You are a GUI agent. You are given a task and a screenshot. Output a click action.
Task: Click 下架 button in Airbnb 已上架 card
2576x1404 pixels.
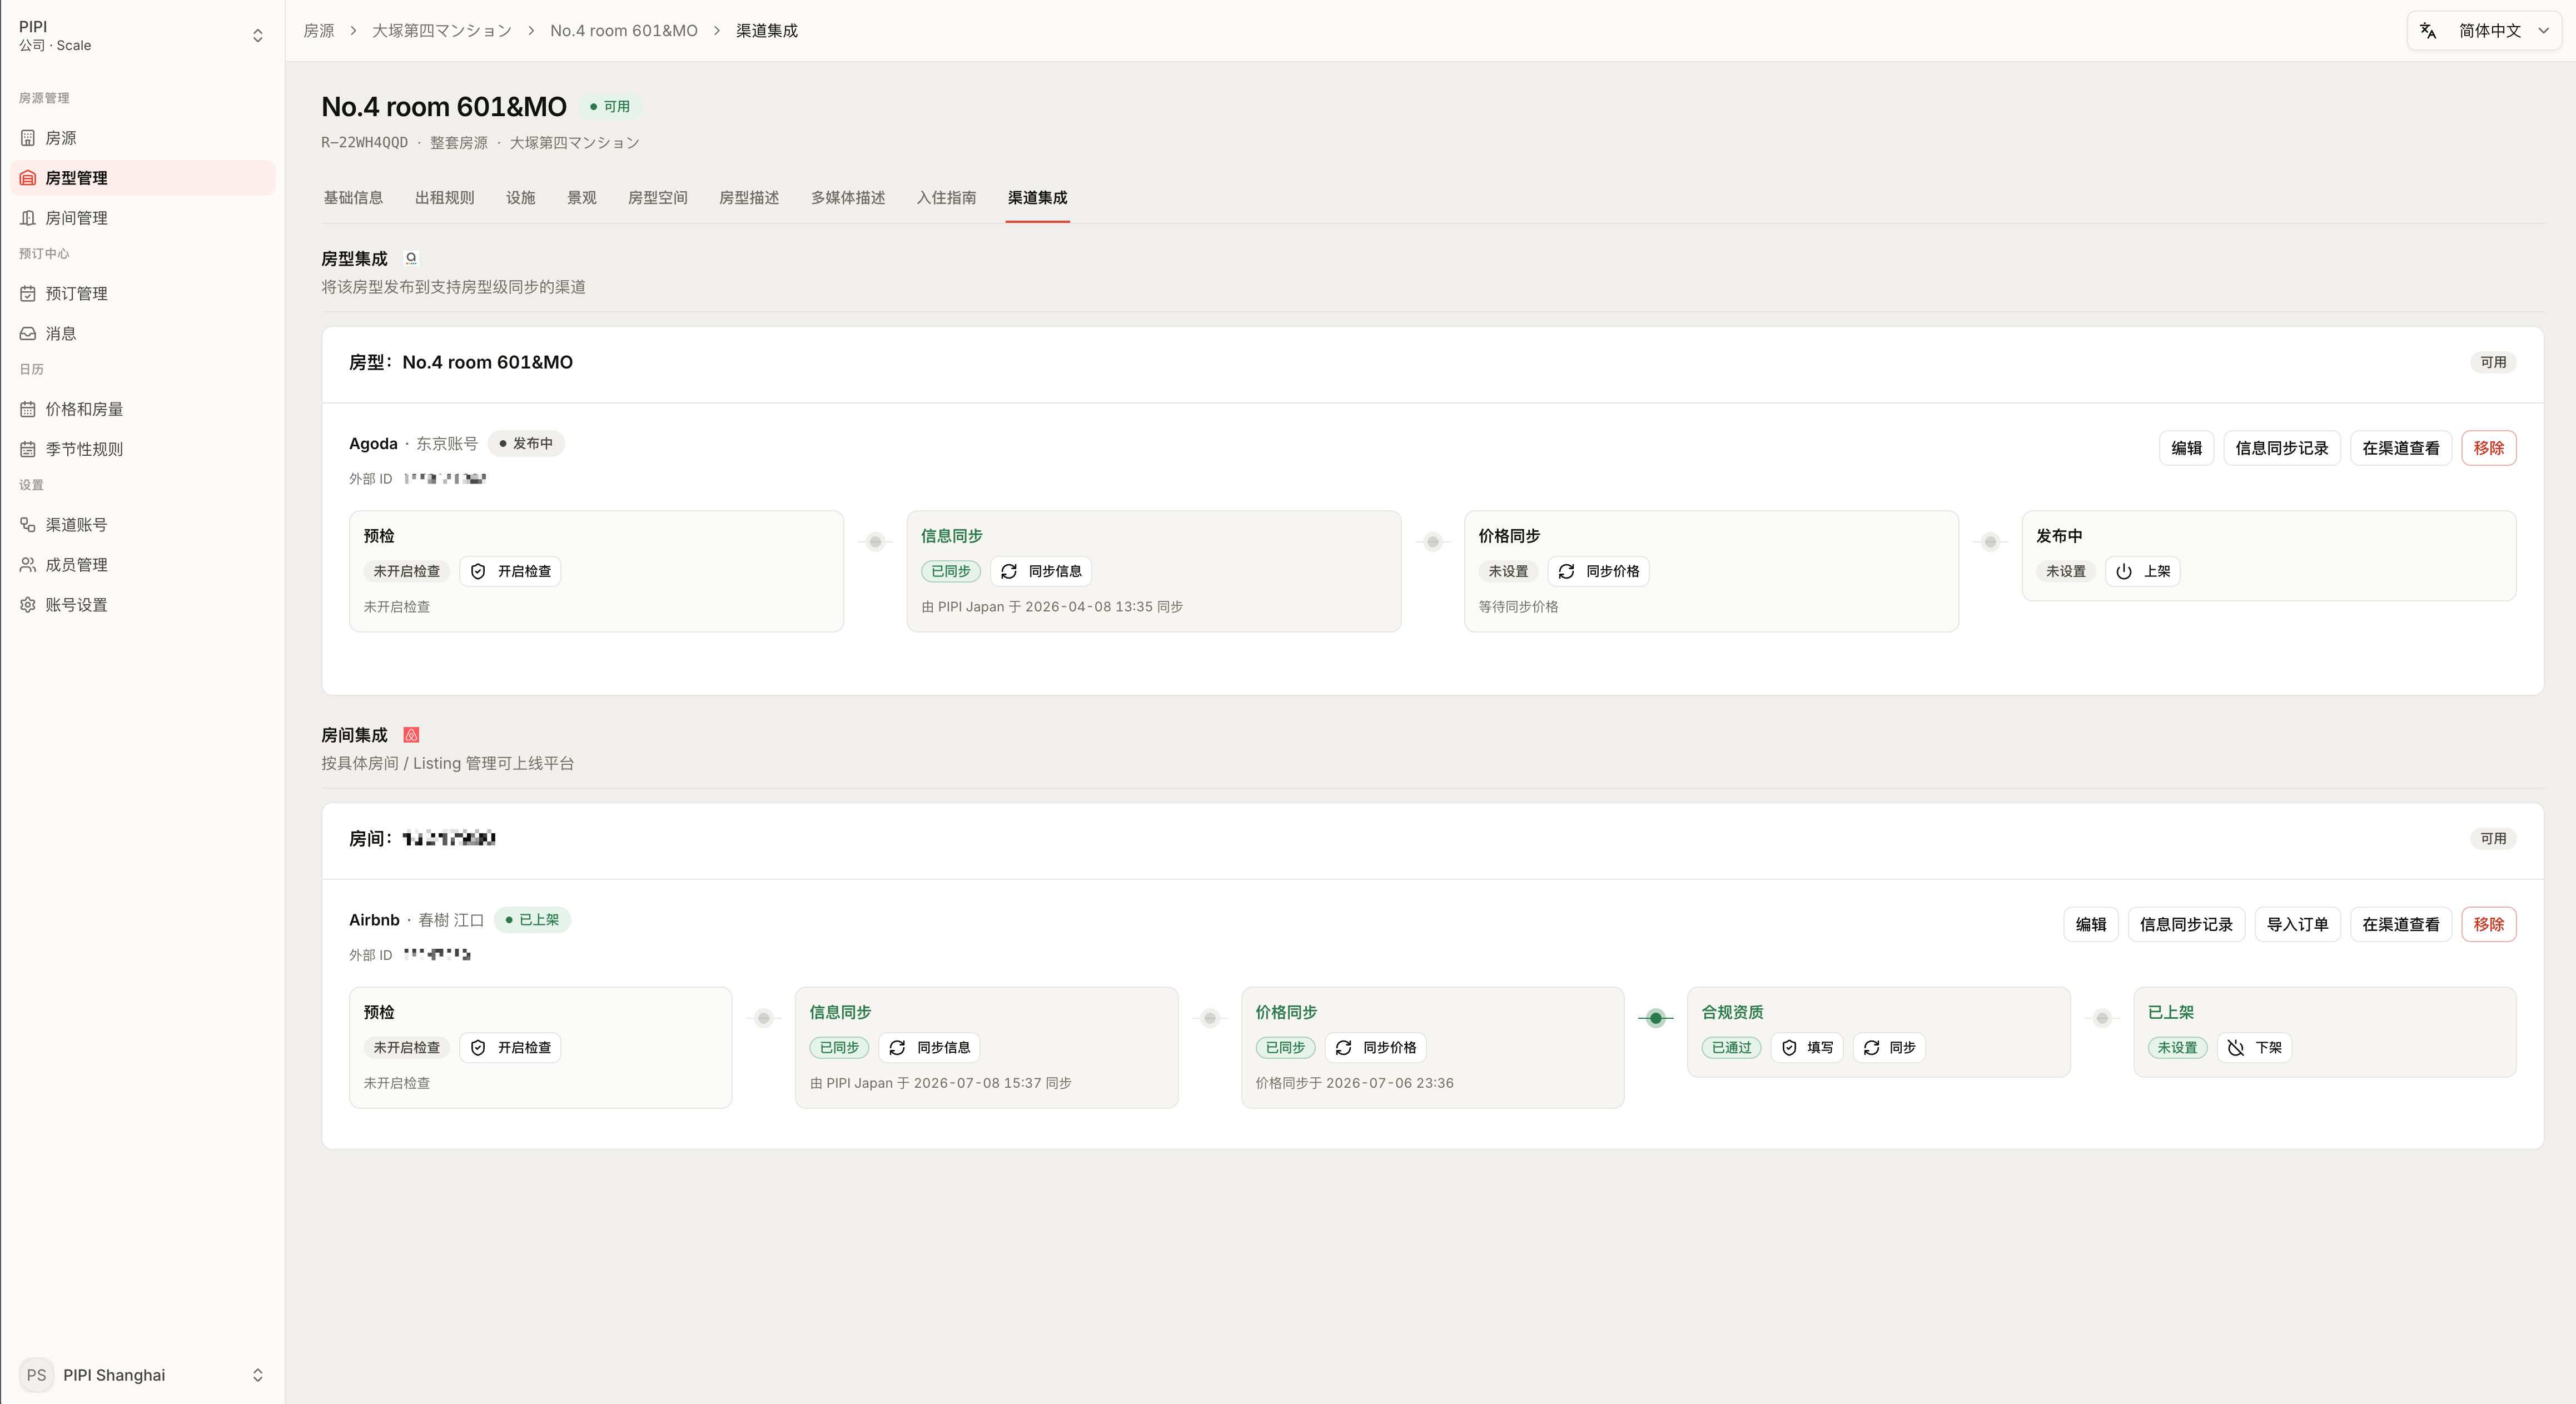point(2255,1047)
